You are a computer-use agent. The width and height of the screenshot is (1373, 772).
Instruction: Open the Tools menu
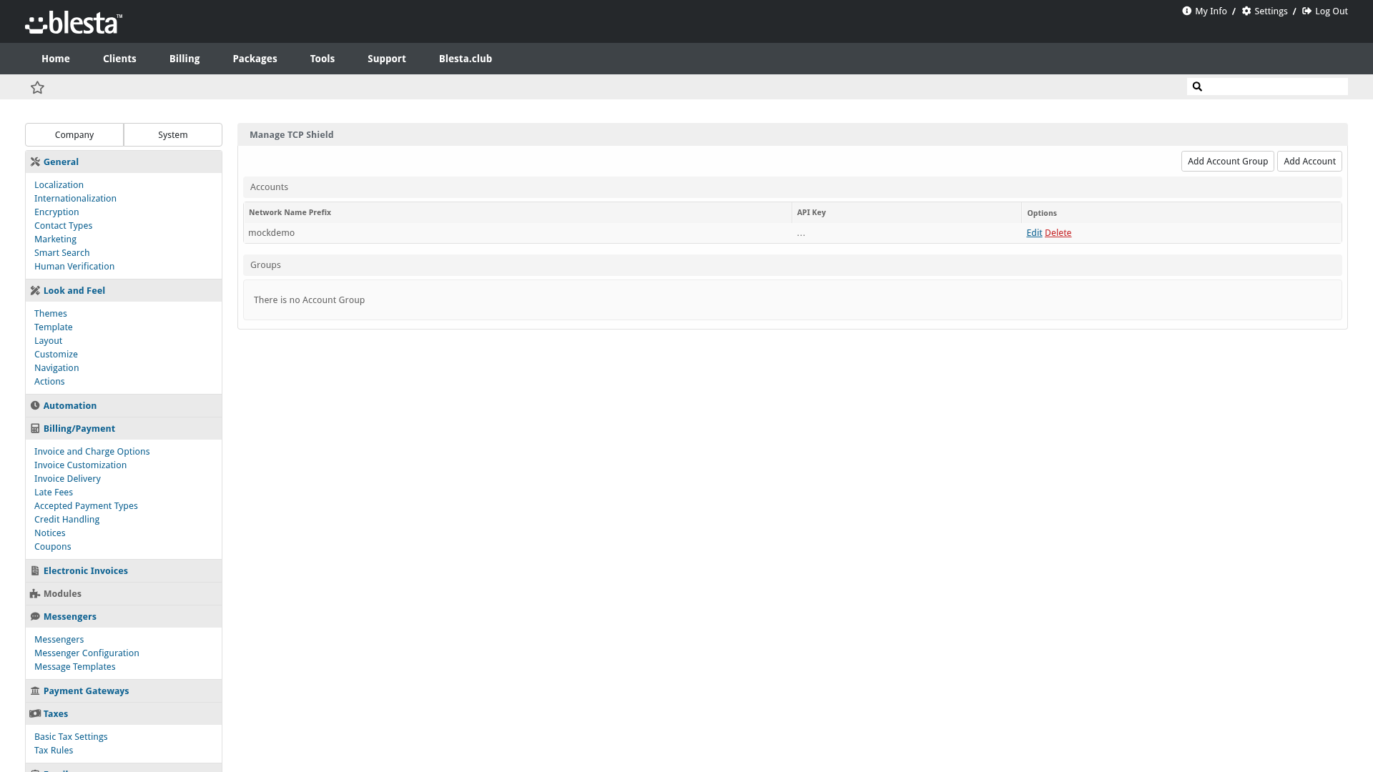[323, 59]
